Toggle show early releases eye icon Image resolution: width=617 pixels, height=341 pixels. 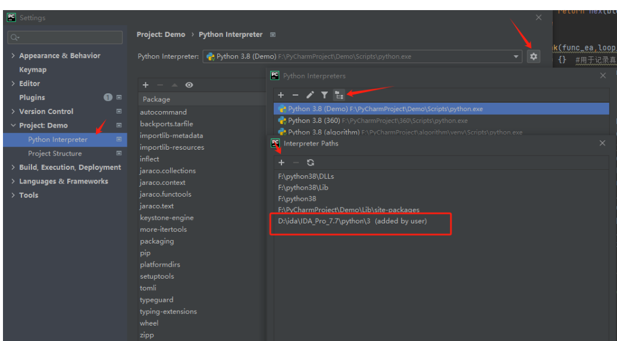[x=189, y=85]
